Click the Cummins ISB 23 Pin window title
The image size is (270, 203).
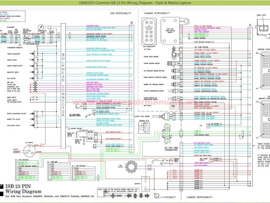[x=135, y=3]
